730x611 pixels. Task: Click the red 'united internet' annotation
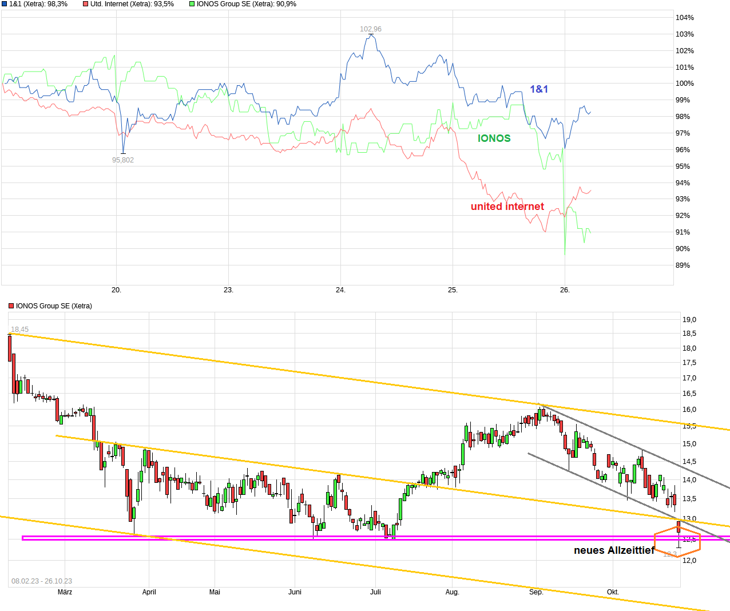(507, 207)
